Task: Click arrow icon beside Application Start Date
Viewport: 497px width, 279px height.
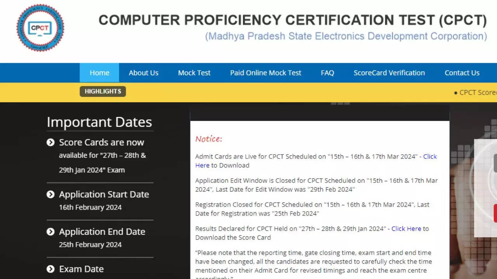Action: tap(50, 195)
